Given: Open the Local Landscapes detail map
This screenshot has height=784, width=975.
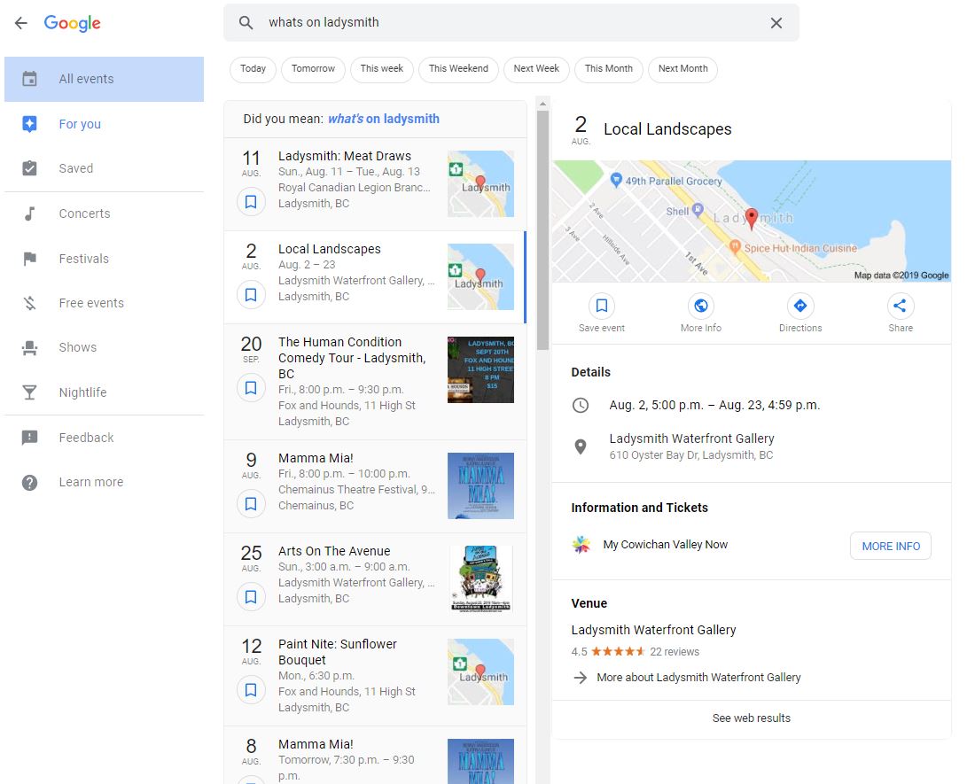Looking at the screenshot, I should point(751,221).
